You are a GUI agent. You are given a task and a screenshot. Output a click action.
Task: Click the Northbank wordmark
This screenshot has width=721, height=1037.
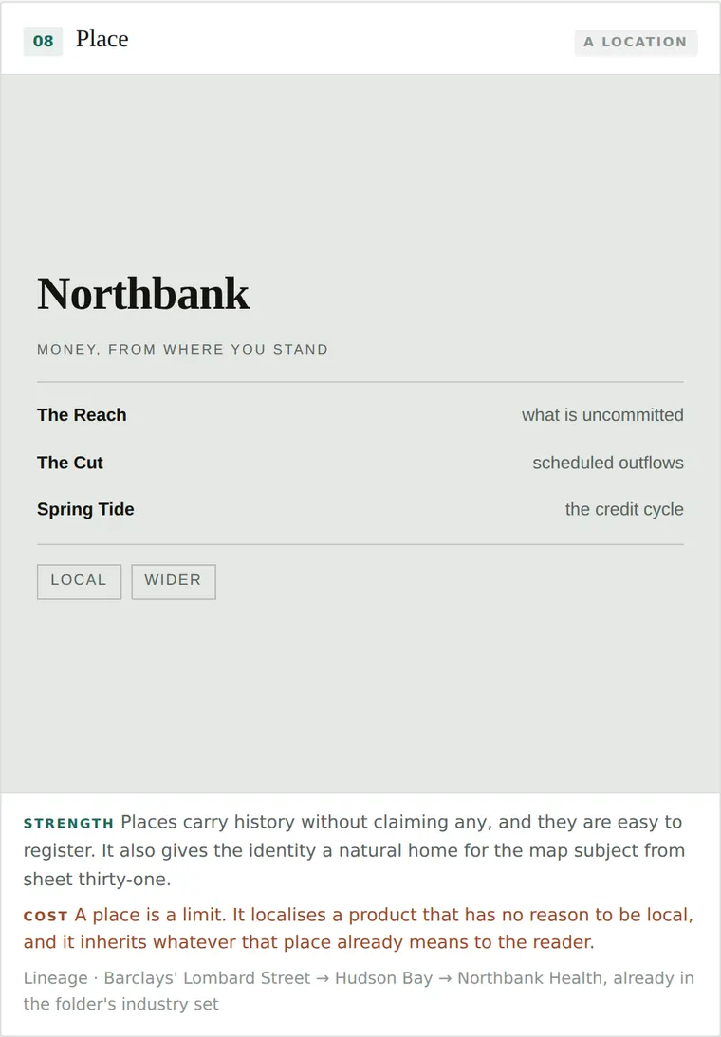pos(143,294)
